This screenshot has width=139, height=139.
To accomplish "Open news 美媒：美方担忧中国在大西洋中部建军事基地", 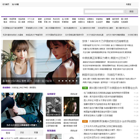I will point(103,97).
